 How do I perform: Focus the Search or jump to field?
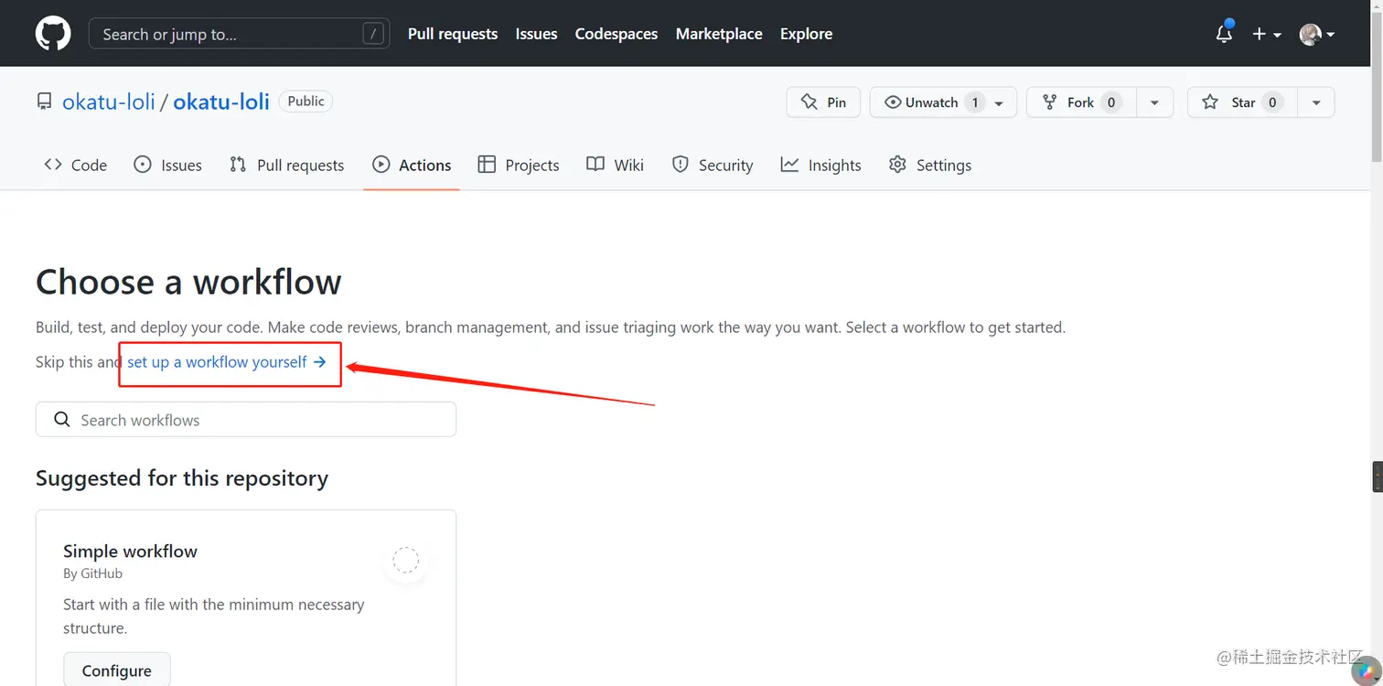coord(239,34)
